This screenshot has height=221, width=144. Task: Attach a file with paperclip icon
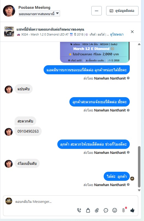tap(97, 210)
